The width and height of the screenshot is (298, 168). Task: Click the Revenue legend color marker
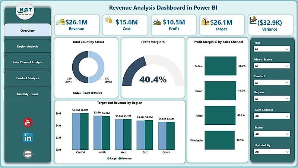click(x=120, y=158)
